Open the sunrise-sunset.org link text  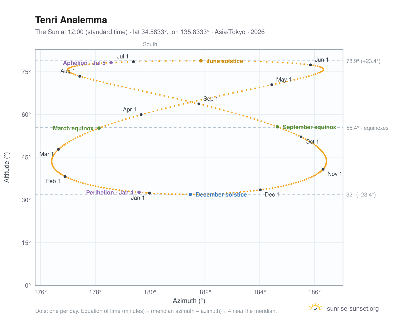coord(353,309)
